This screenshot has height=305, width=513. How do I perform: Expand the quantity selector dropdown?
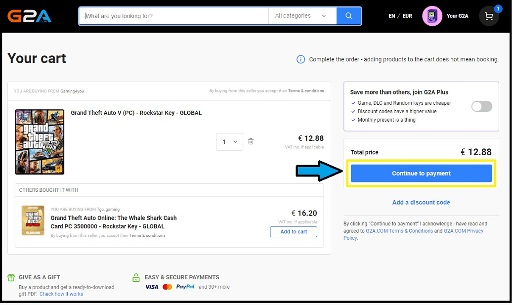tap(229, 142)
